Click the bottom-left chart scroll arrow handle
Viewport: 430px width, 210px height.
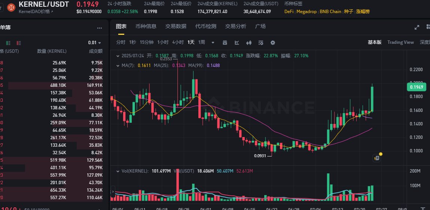click(x=113, y=192)
